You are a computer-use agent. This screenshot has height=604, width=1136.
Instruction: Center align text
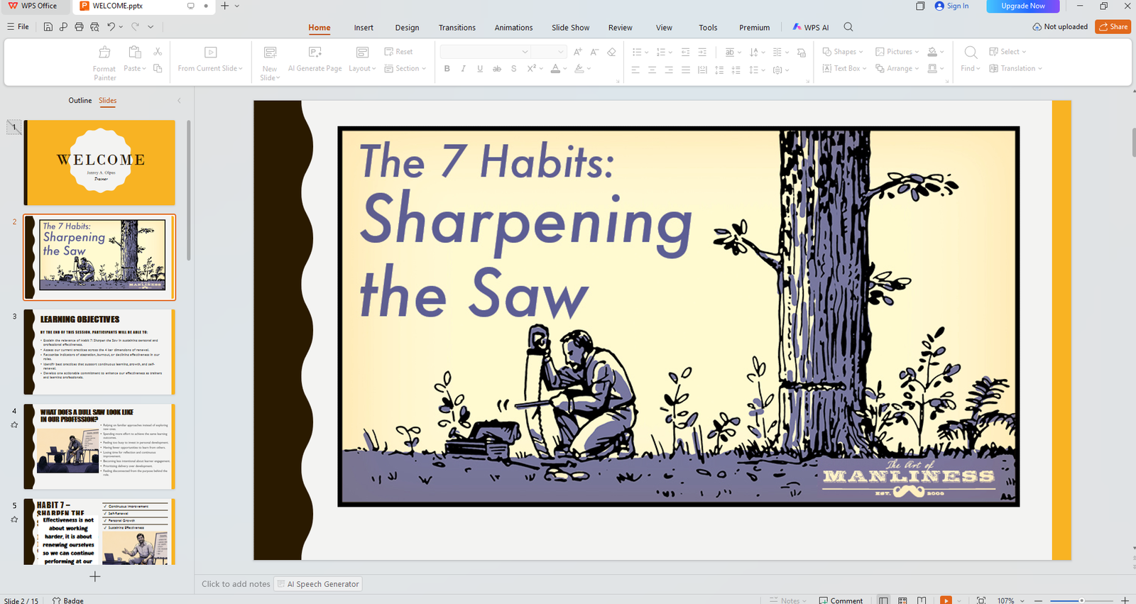click(652, 70)
